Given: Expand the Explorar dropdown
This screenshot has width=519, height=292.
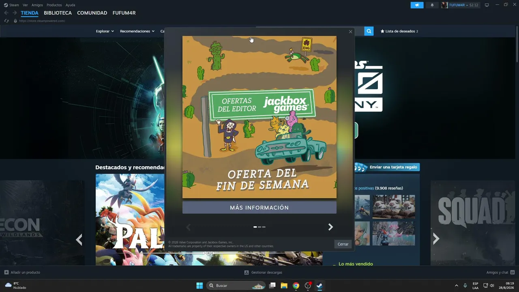Looking at the screenshot, I should 105,31.
